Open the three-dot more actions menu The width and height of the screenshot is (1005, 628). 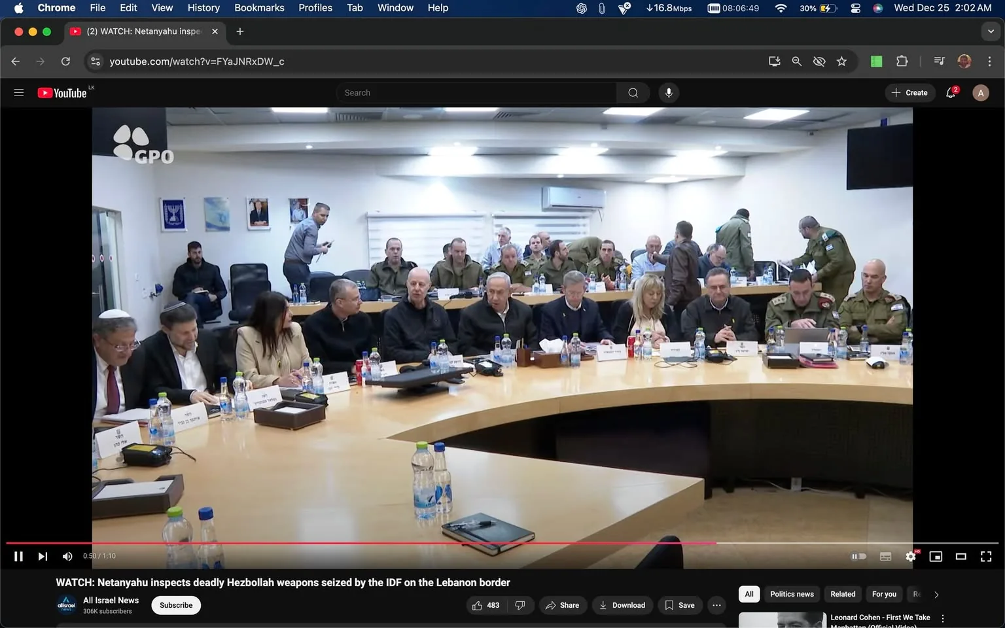716,605
